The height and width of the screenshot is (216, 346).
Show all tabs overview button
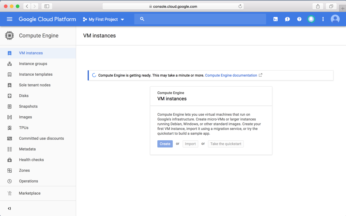(331, 7)
